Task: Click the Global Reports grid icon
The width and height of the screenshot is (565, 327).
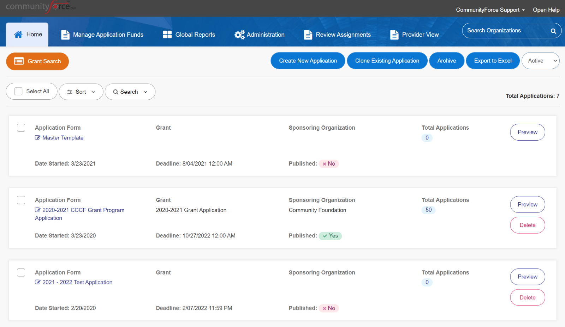Action: pyautogui.click(x=167, y=35)
